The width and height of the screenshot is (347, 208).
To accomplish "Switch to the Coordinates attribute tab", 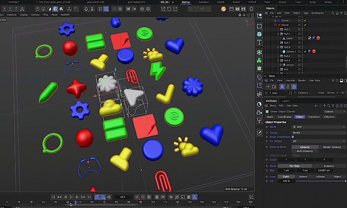I will point(285,117).
